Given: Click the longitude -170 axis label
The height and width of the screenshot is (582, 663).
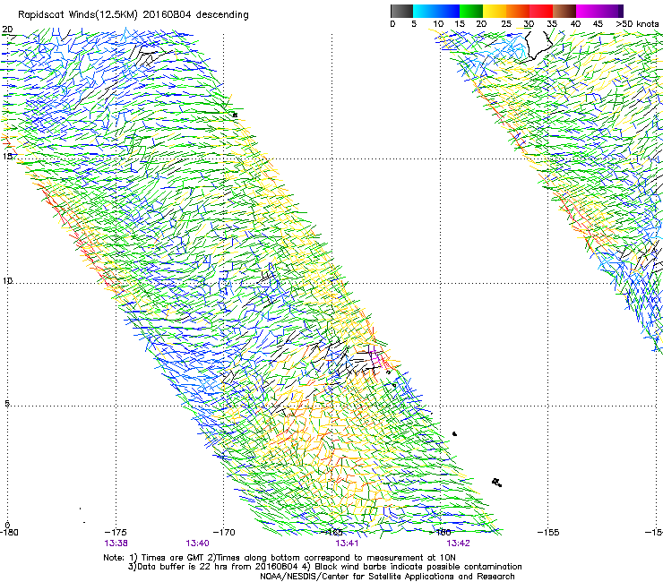Looking at the screenshot, I should 224,533.
